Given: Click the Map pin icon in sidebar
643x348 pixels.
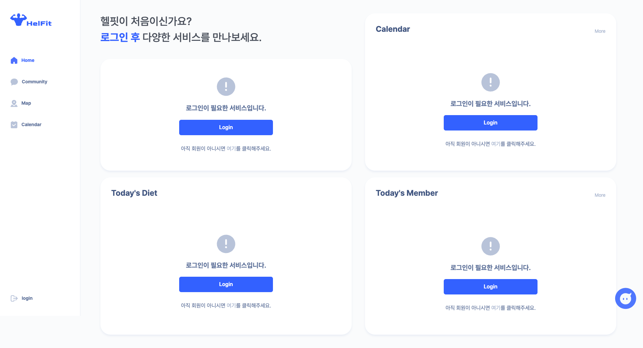Looking at the screenshot, I should 14,103.
